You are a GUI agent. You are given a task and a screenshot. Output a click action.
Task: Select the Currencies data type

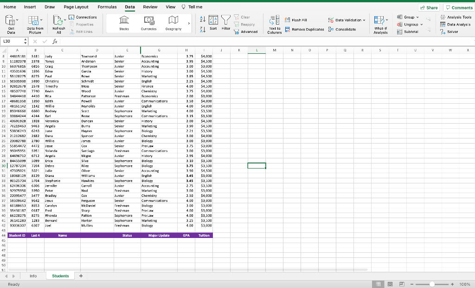(148, 22)
